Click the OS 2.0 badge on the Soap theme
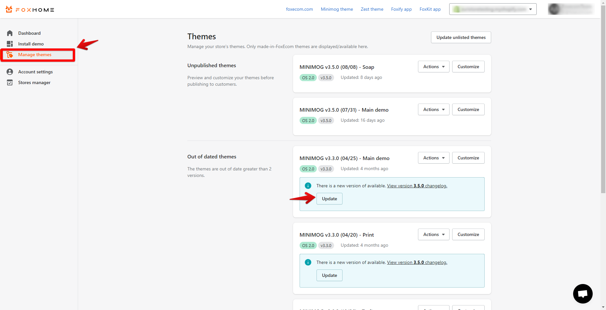Viewport: 606px width, 310px height. (x=308, y=78)
